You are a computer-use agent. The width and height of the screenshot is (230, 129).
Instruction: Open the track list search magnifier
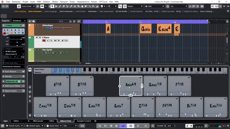(x=79, y=21)
